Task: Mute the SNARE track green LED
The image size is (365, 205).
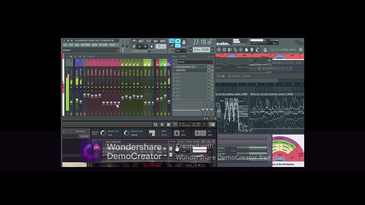Action: click(77, 87)
